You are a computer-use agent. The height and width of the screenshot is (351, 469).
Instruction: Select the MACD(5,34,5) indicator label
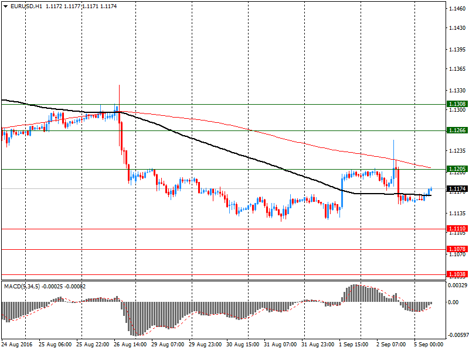pos(22,287)
